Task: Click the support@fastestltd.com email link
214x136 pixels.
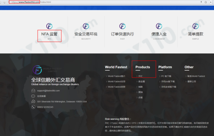Action: coord(48,90)
